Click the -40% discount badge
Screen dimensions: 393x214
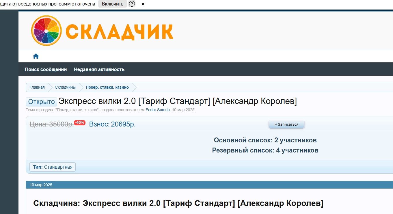(x=80, y=122)
